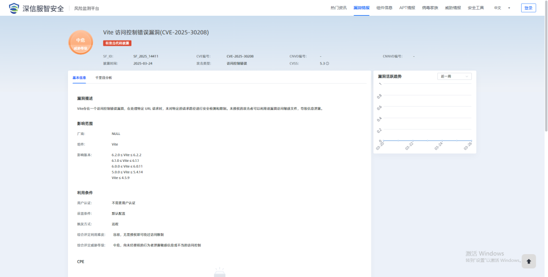Open the 威胁情报 menu
Image resolution: width=548 pixels, height=277 pixels.
point(453,8)
